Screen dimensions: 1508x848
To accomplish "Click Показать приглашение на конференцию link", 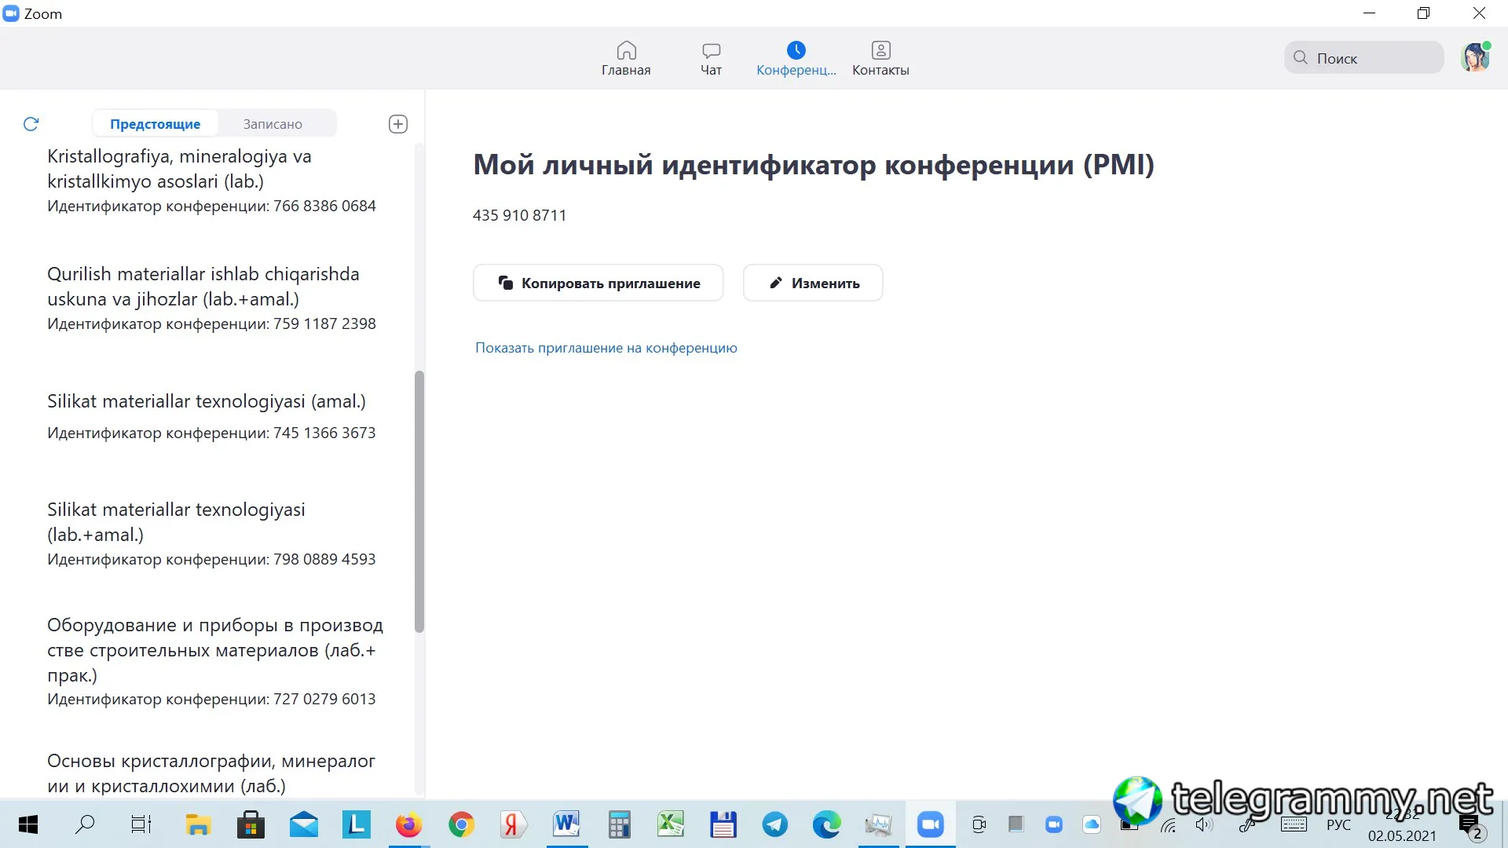I will tap(606, 348).
